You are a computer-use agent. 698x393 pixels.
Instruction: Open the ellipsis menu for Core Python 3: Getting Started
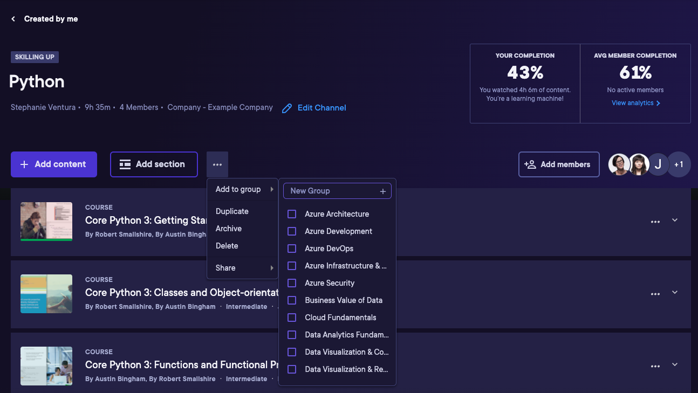655,221
